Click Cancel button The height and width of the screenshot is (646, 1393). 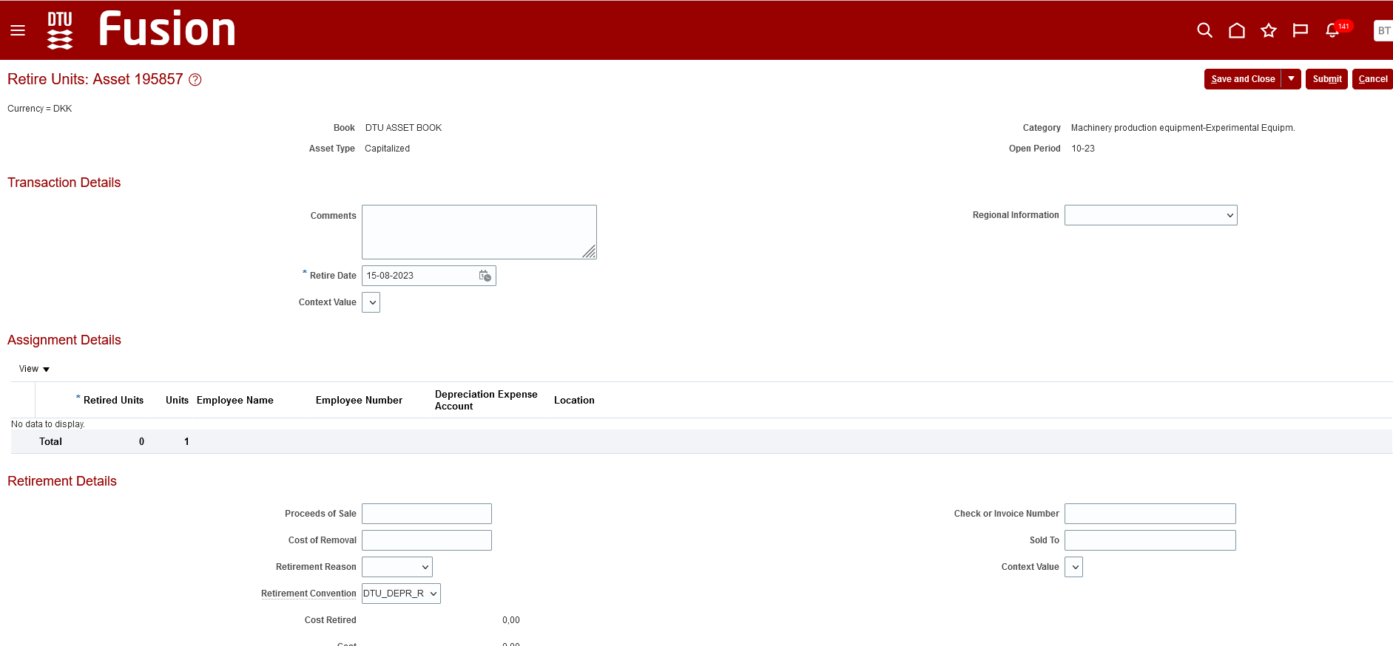point(1373,79)
